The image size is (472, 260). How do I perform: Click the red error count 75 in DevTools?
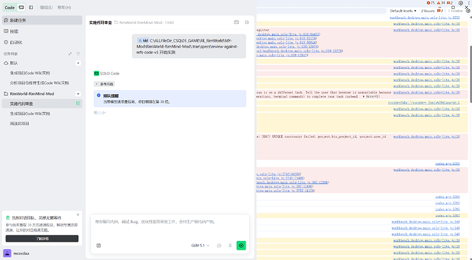pyautogui.click(x=431, y=3)
